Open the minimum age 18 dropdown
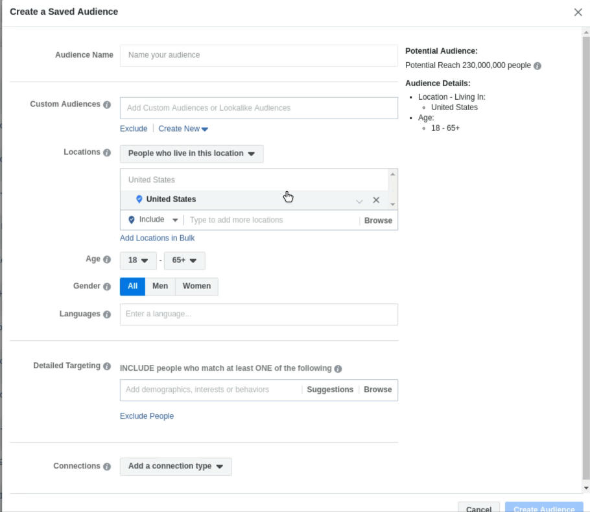The image size is (590, 512). point(138,261)
